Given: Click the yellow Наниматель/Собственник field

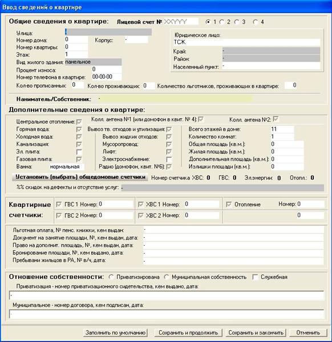Looking at the screenshot, I should (x=175, y=99).
